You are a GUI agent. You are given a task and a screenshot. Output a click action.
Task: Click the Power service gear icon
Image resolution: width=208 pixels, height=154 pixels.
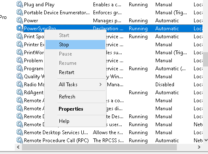pyautogui.click(x=20, y=20)
